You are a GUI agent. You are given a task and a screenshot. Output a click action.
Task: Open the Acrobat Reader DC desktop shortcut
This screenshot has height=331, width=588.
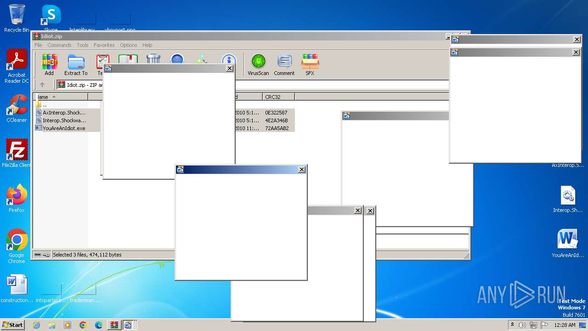(17, 67)
